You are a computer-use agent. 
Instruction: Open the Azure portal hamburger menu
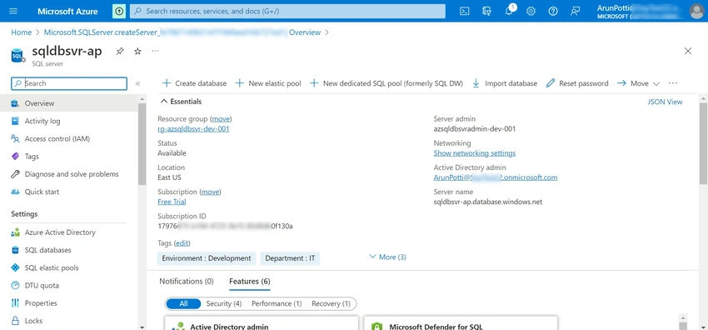click(13, 11)
